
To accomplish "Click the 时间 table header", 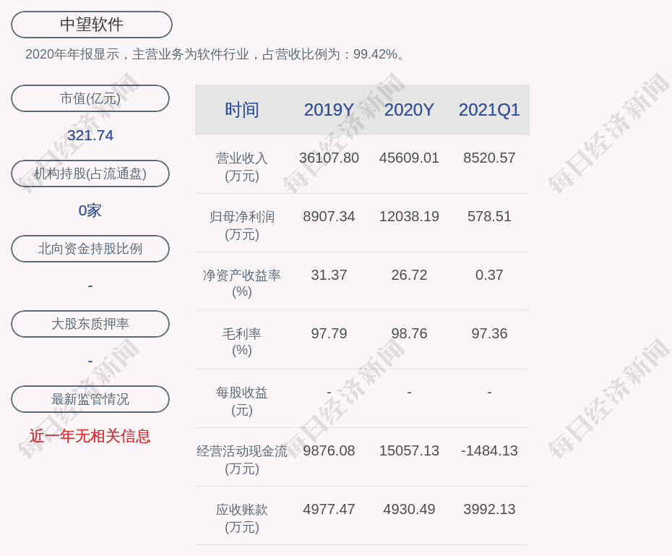I will 242,110.
